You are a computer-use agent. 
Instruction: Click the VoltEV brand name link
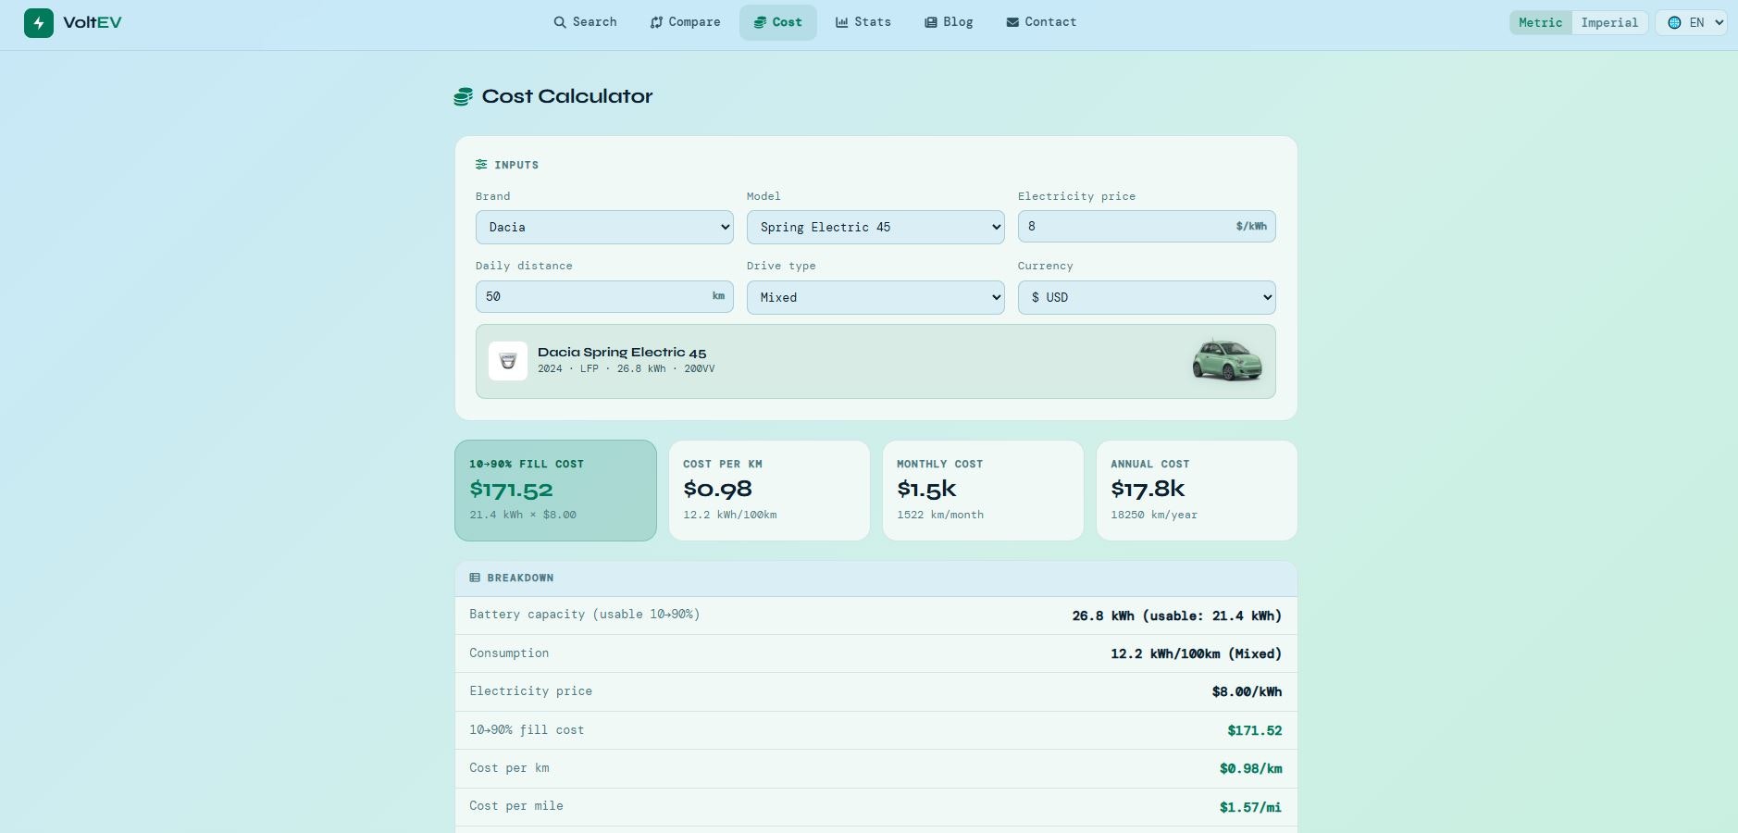point(93,22)
